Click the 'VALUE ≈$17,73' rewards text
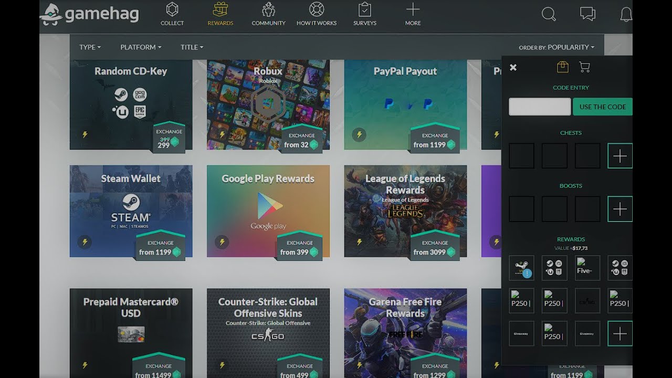Image resolution: width=672 pixels, height=378 pixels. click(x=571, y=248)
